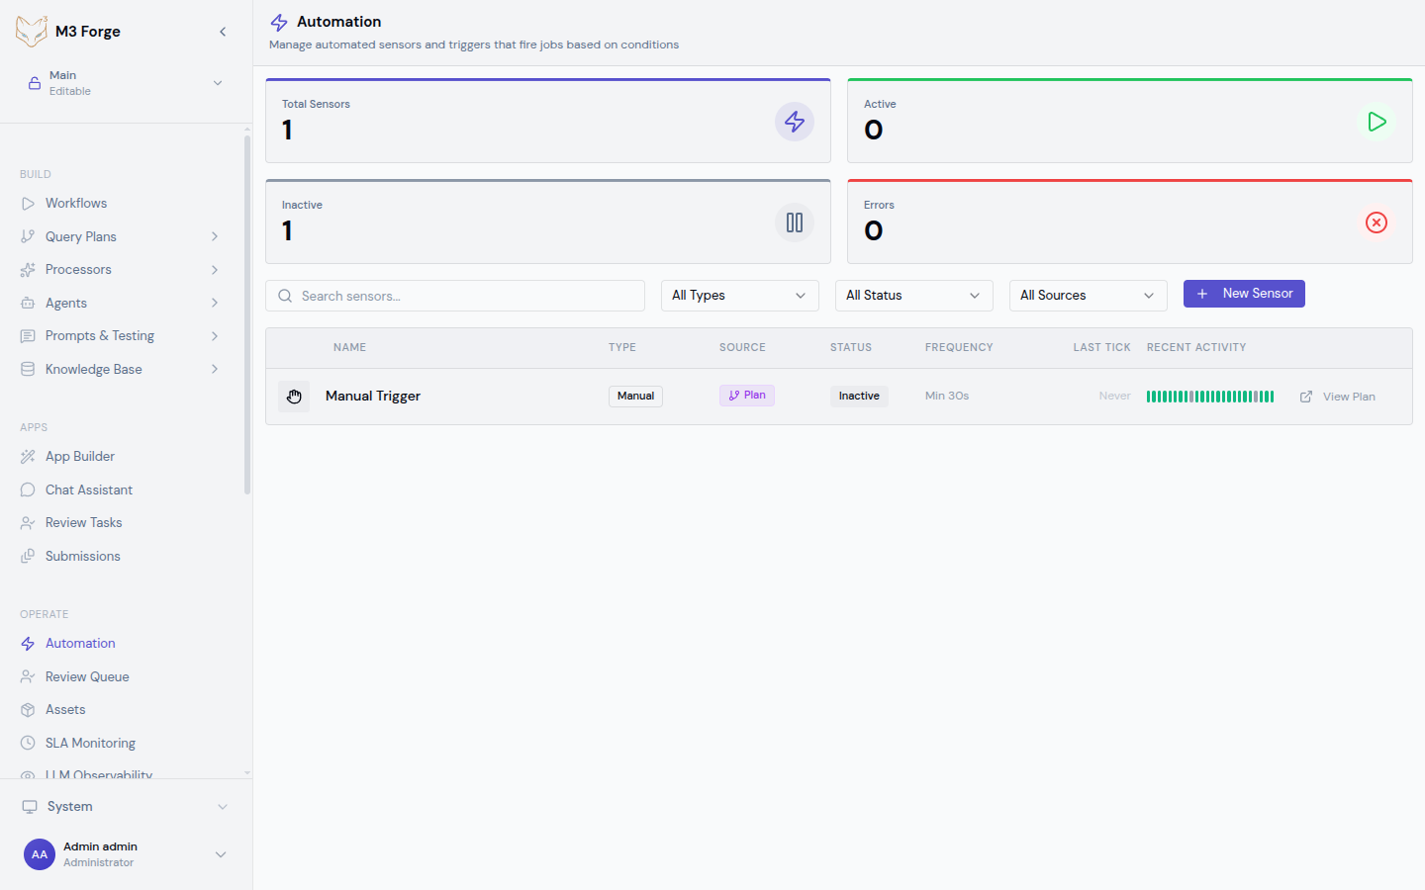
Task: Open SLA Monitoring from the sidebar
Action: coord(92,743)
